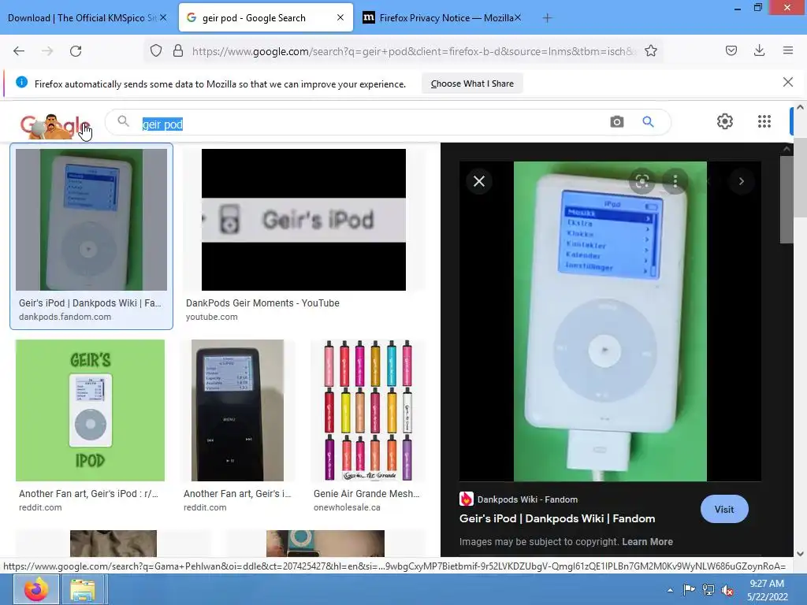Click the page's vertical scrollbar down arrow
Viewport: 807px width, 605px height.
pyautogui.click(x=800, y=554)
